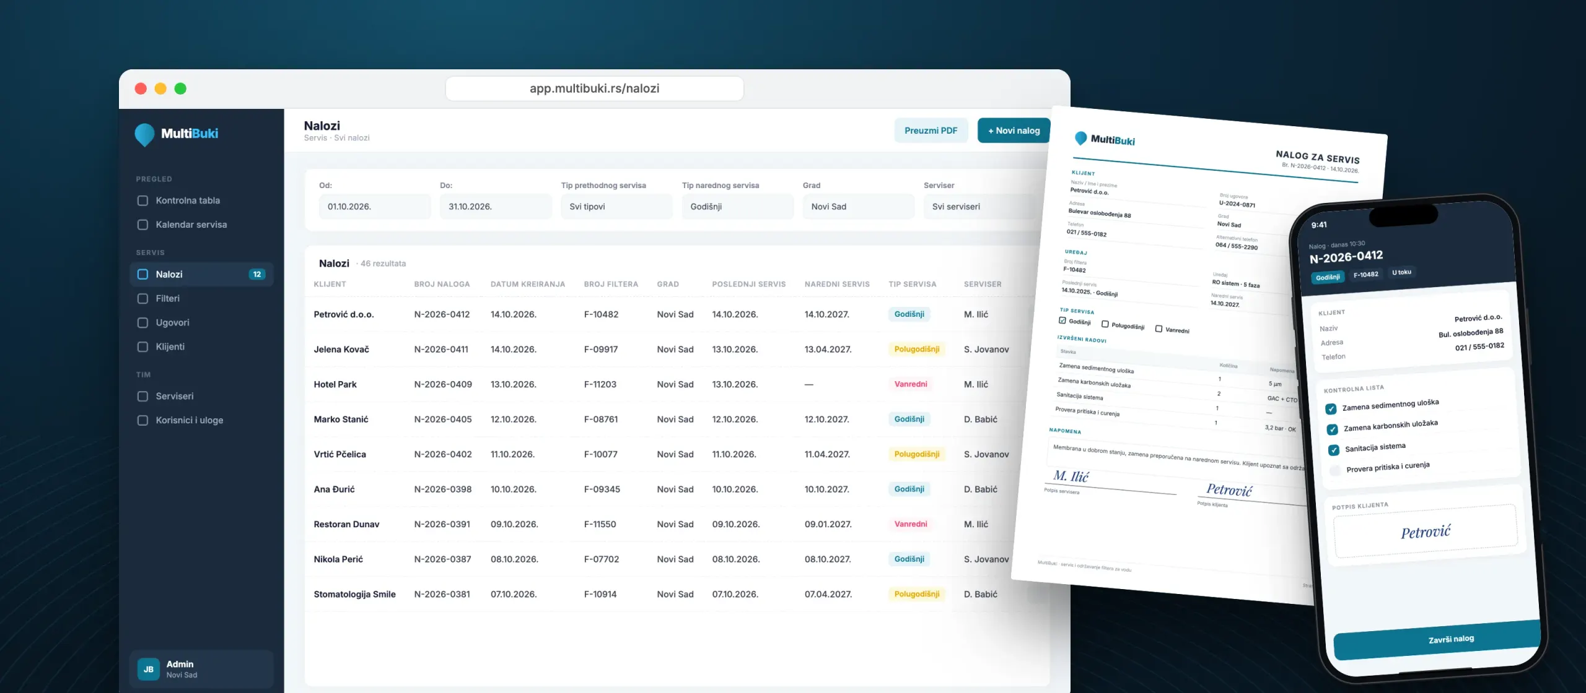Image resolution: width=1586 pixels, height=693 pixels.
Task: Click the Preuzmi PDF button
Action: tap(931, 131)
